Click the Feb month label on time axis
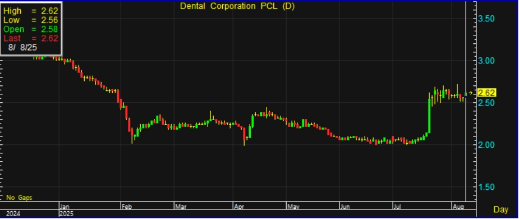 click(127, 207)
